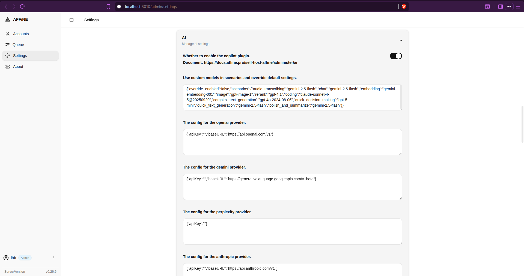Viewport: 524px width, 276px height.
Task: Collapse the AI settings section chevron
Action: tap(401, 40)
